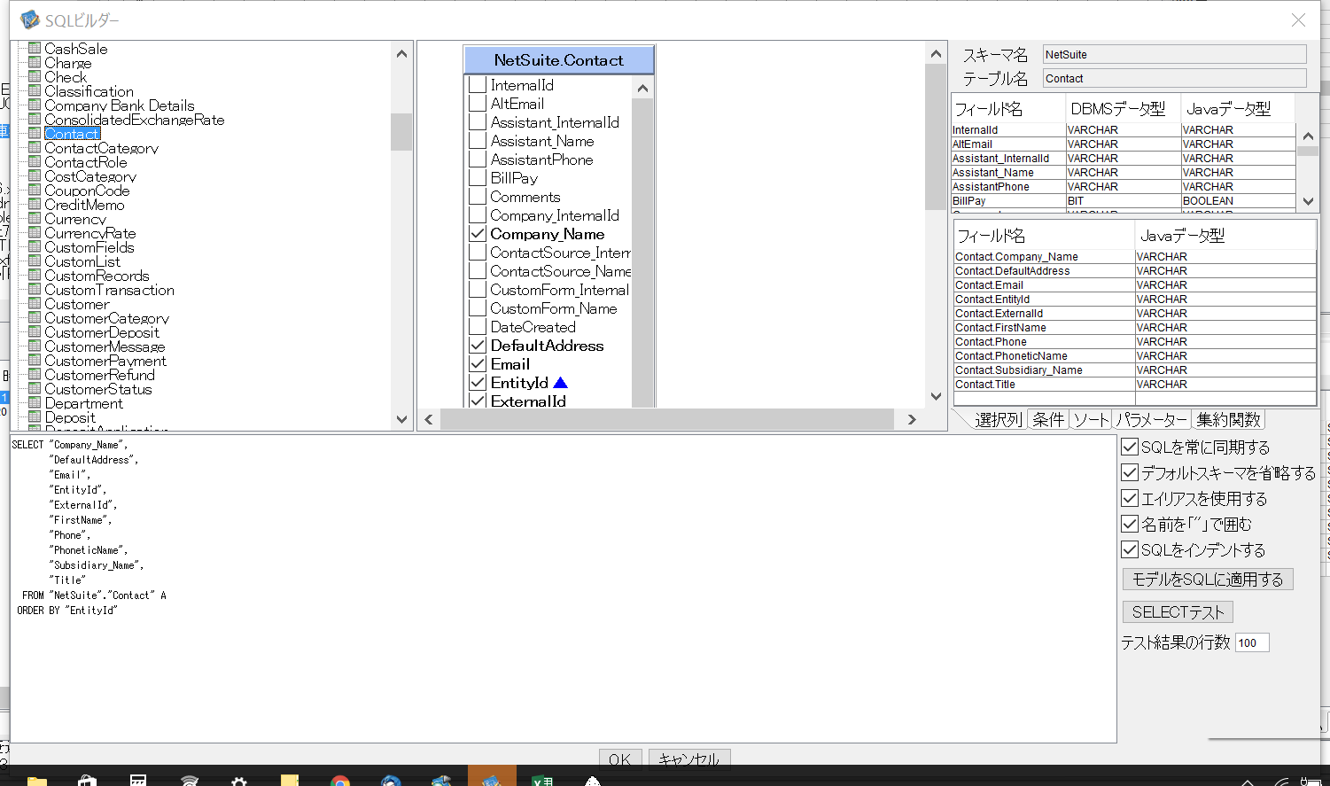1330x786 pixels.
Task: Click the SELECTテスト button
Action: 1178,612
